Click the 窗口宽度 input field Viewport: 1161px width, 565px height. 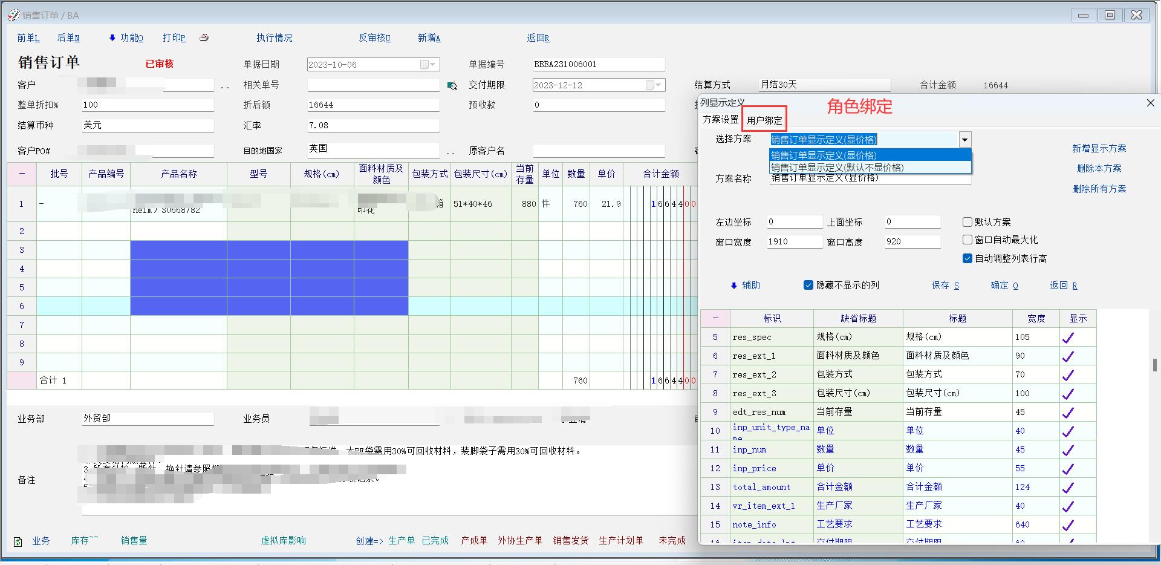pos(794,242)
